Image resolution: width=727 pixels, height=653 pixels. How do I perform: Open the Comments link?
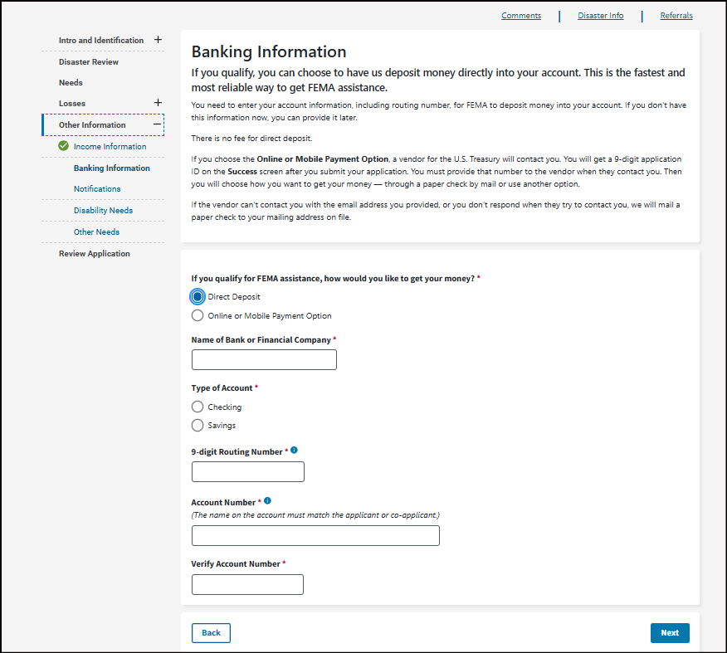tap(521, 16)
